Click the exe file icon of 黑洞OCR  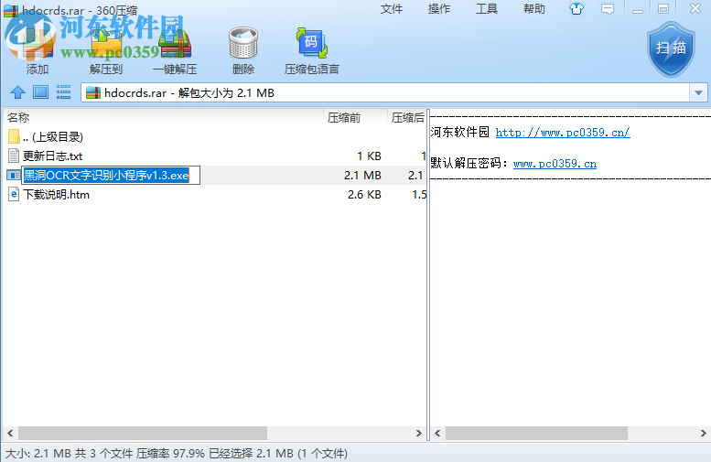coord(14,175)
